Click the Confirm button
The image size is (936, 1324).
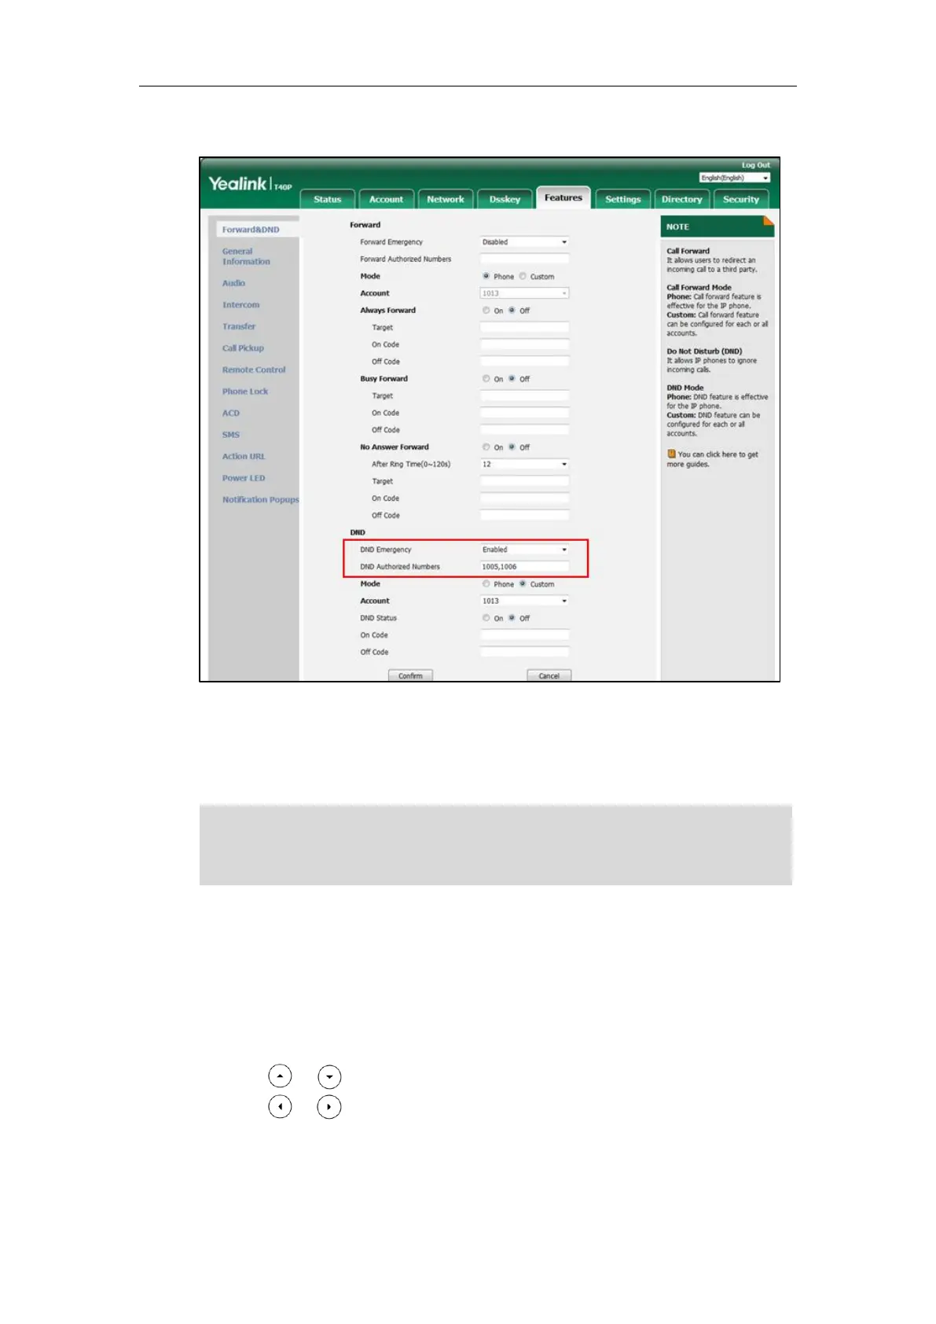[x=410, y=675]
